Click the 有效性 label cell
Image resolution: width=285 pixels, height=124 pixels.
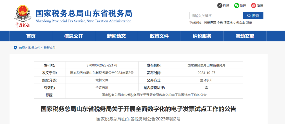click(50, 88)
